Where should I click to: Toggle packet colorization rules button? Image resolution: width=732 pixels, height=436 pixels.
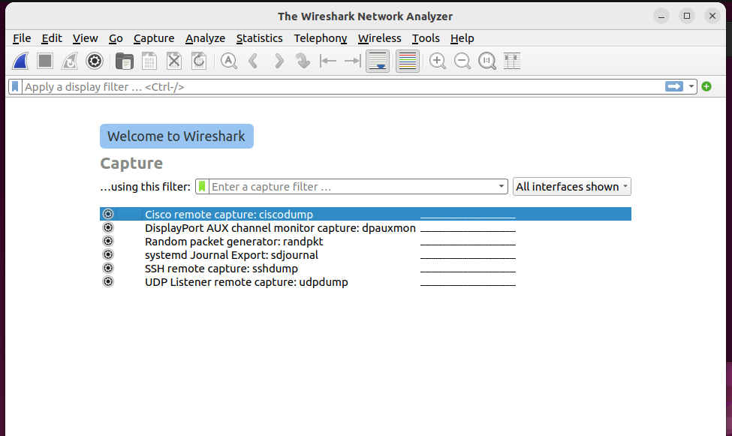pyautogui.click(x=408, y=61)
